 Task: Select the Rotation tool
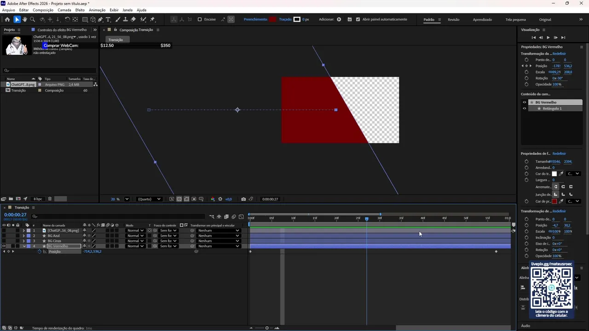[x=67, y=19]
